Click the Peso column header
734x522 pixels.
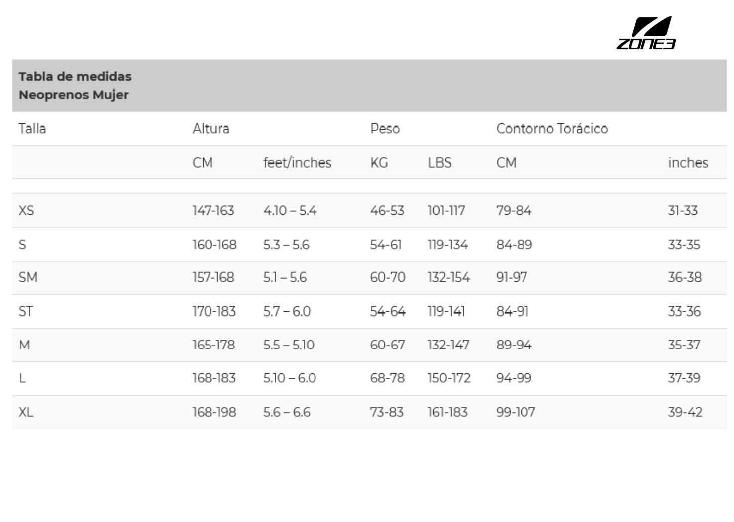(x=385, y=129)
